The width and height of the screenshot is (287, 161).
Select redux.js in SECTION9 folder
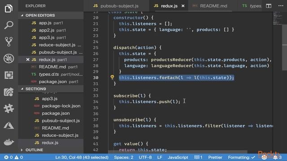point(51,143)
